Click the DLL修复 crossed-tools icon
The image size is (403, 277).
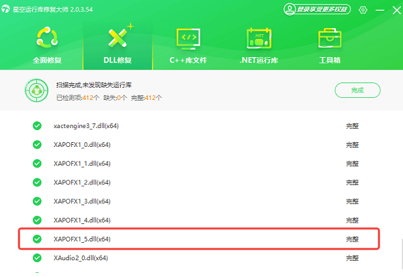119,38
